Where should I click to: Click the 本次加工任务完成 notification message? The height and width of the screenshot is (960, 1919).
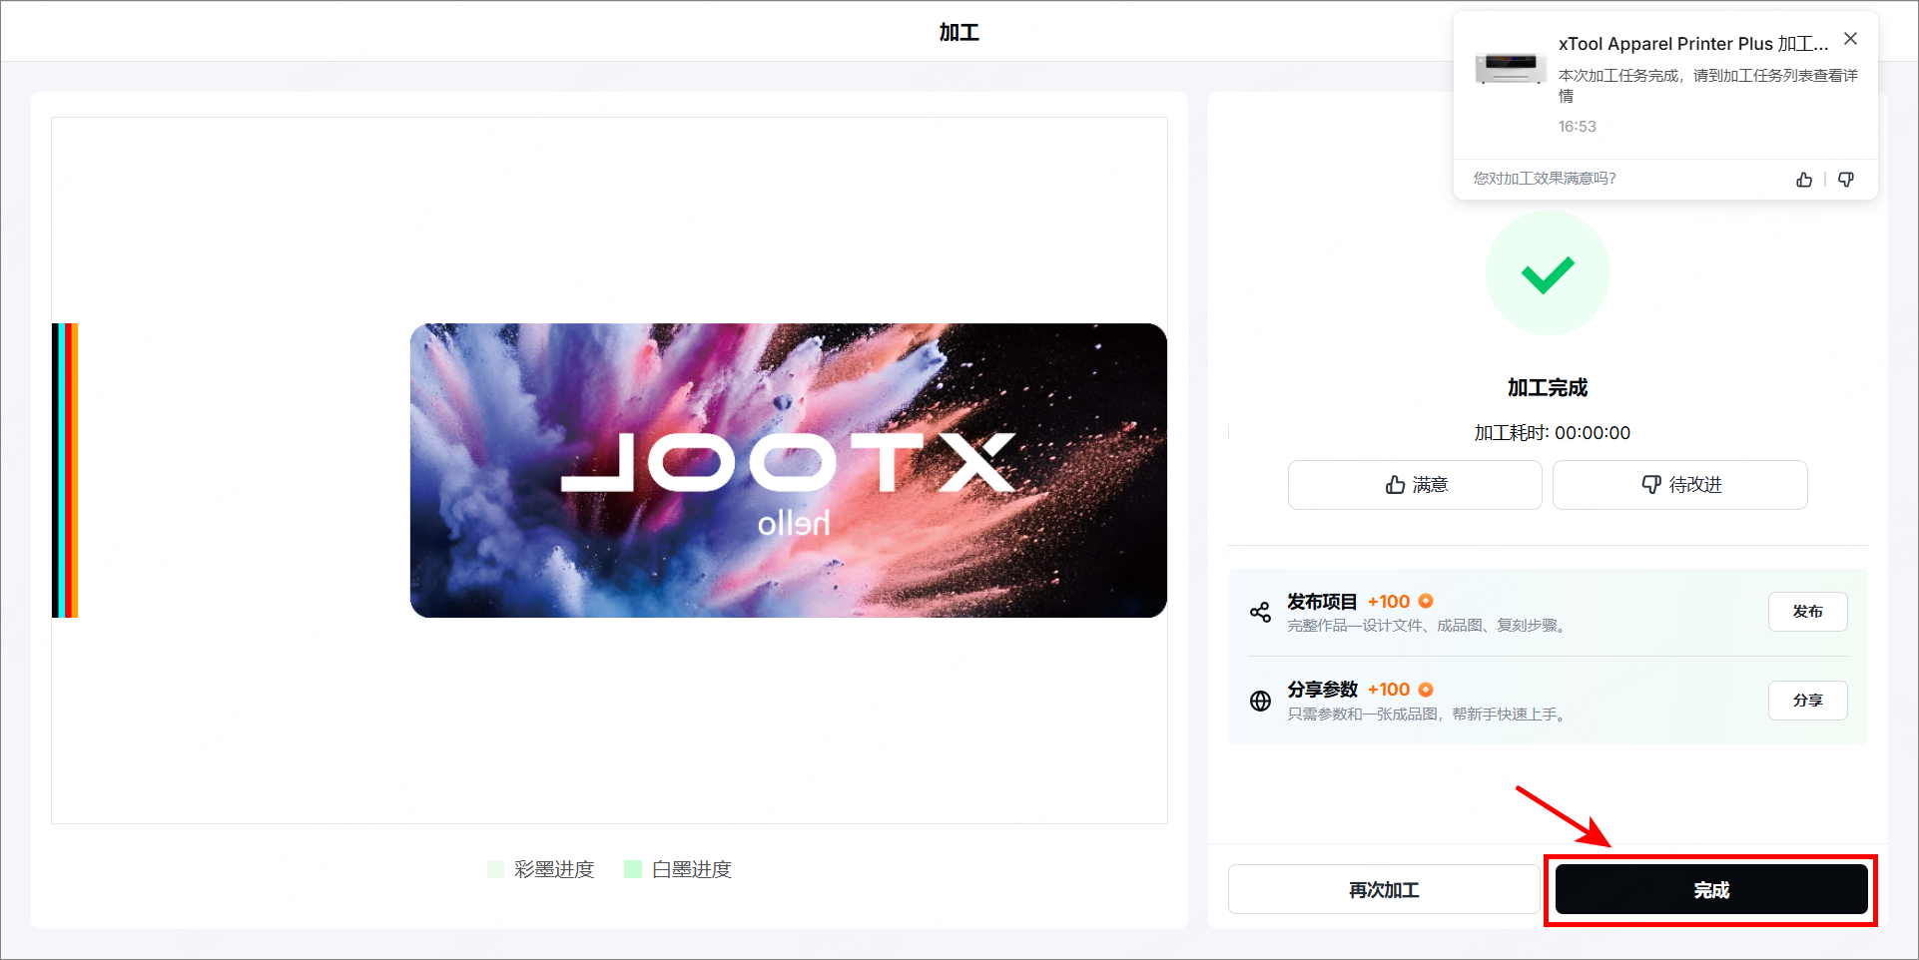point(1708,86)
